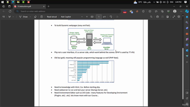Open the sidebar Shopping tag icon
Screen dimensions: 190x107
[187, 28]
